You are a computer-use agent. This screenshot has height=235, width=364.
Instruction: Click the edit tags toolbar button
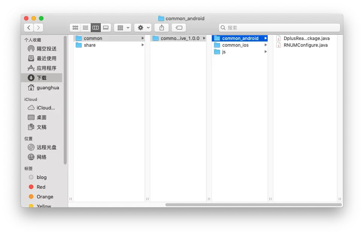[179, 28]
